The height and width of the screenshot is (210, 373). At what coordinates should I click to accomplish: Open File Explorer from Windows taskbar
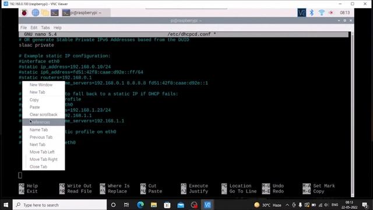tap(154, 205)
